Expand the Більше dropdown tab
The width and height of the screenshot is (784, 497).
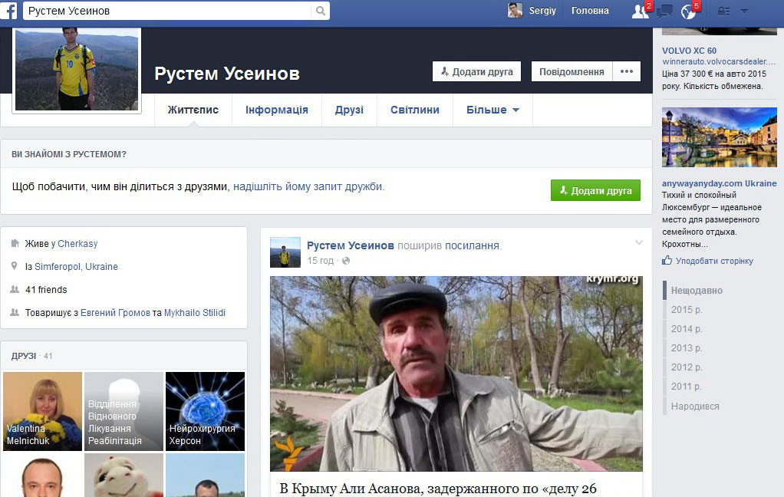pyautogui.click(x=492, y=110)
